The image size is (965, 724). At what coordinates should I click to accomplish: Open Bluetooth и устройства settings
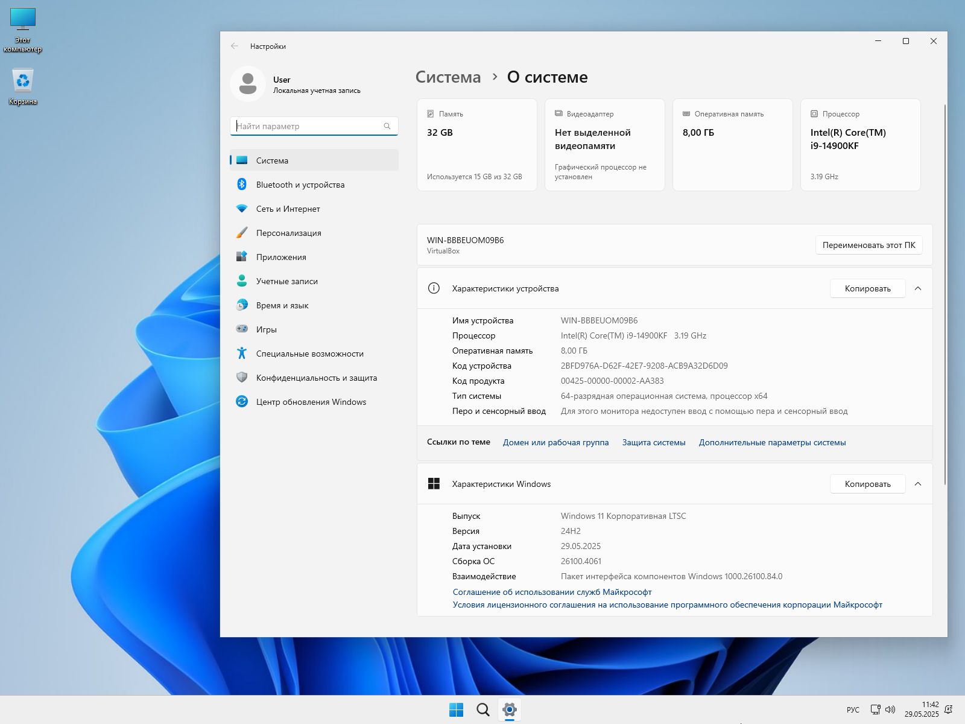click(314, 185)
